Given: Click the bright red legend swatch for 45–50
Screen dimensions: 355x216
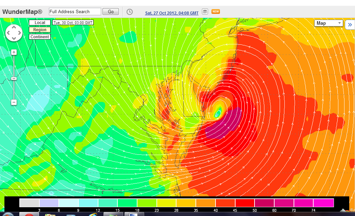Looking at the screenshot, I should click(245, 203).
